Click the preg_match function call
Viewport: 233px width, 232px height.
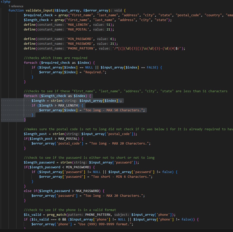pos(56,215)
